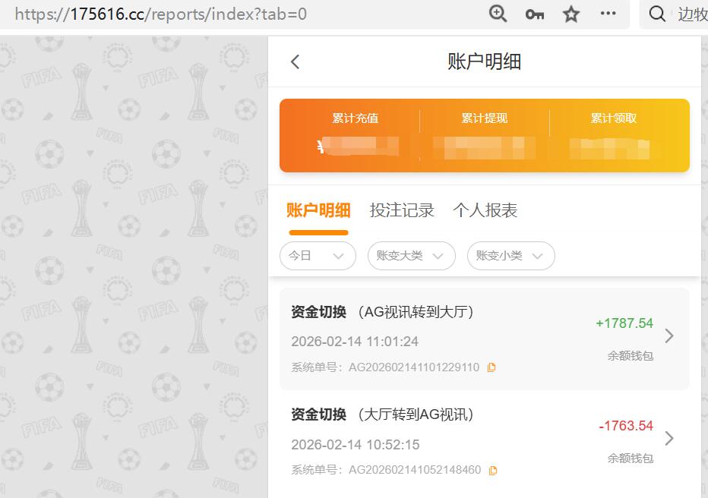The image size is (708, 498).
Task: Click the back arrow on 账户明细 page
Action: click(295, 61)
